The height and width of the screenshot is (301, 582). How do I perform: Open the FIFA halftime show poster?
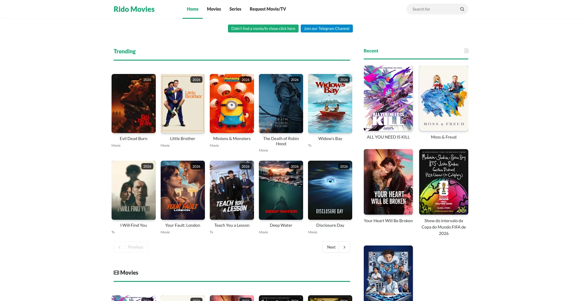[x=444, y=182]
